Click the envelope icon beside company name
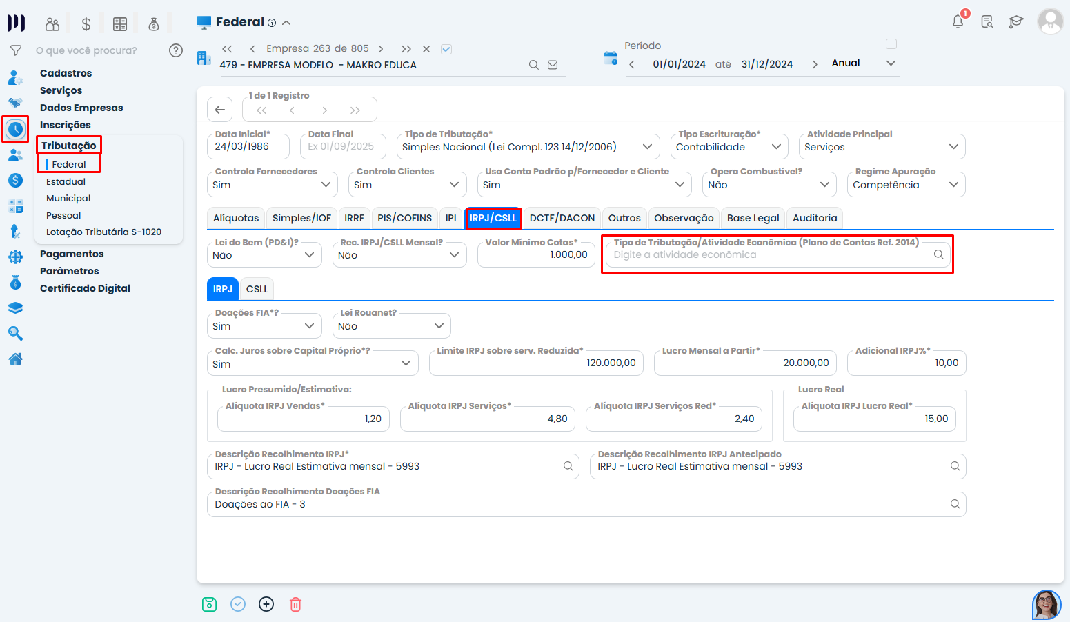Screen dimensions: 1070x622 coord(553,65)
